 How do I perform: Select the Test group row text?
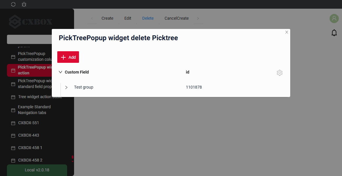tap(84, 87)
